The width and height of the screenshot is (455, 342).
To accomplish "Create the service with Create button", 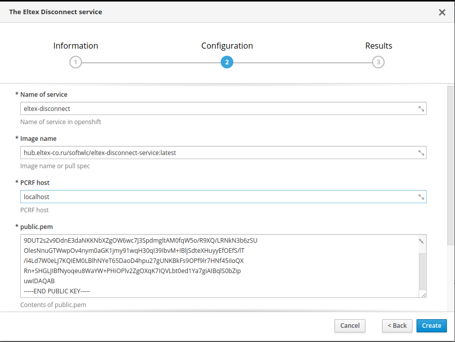I will coord(431,326).
